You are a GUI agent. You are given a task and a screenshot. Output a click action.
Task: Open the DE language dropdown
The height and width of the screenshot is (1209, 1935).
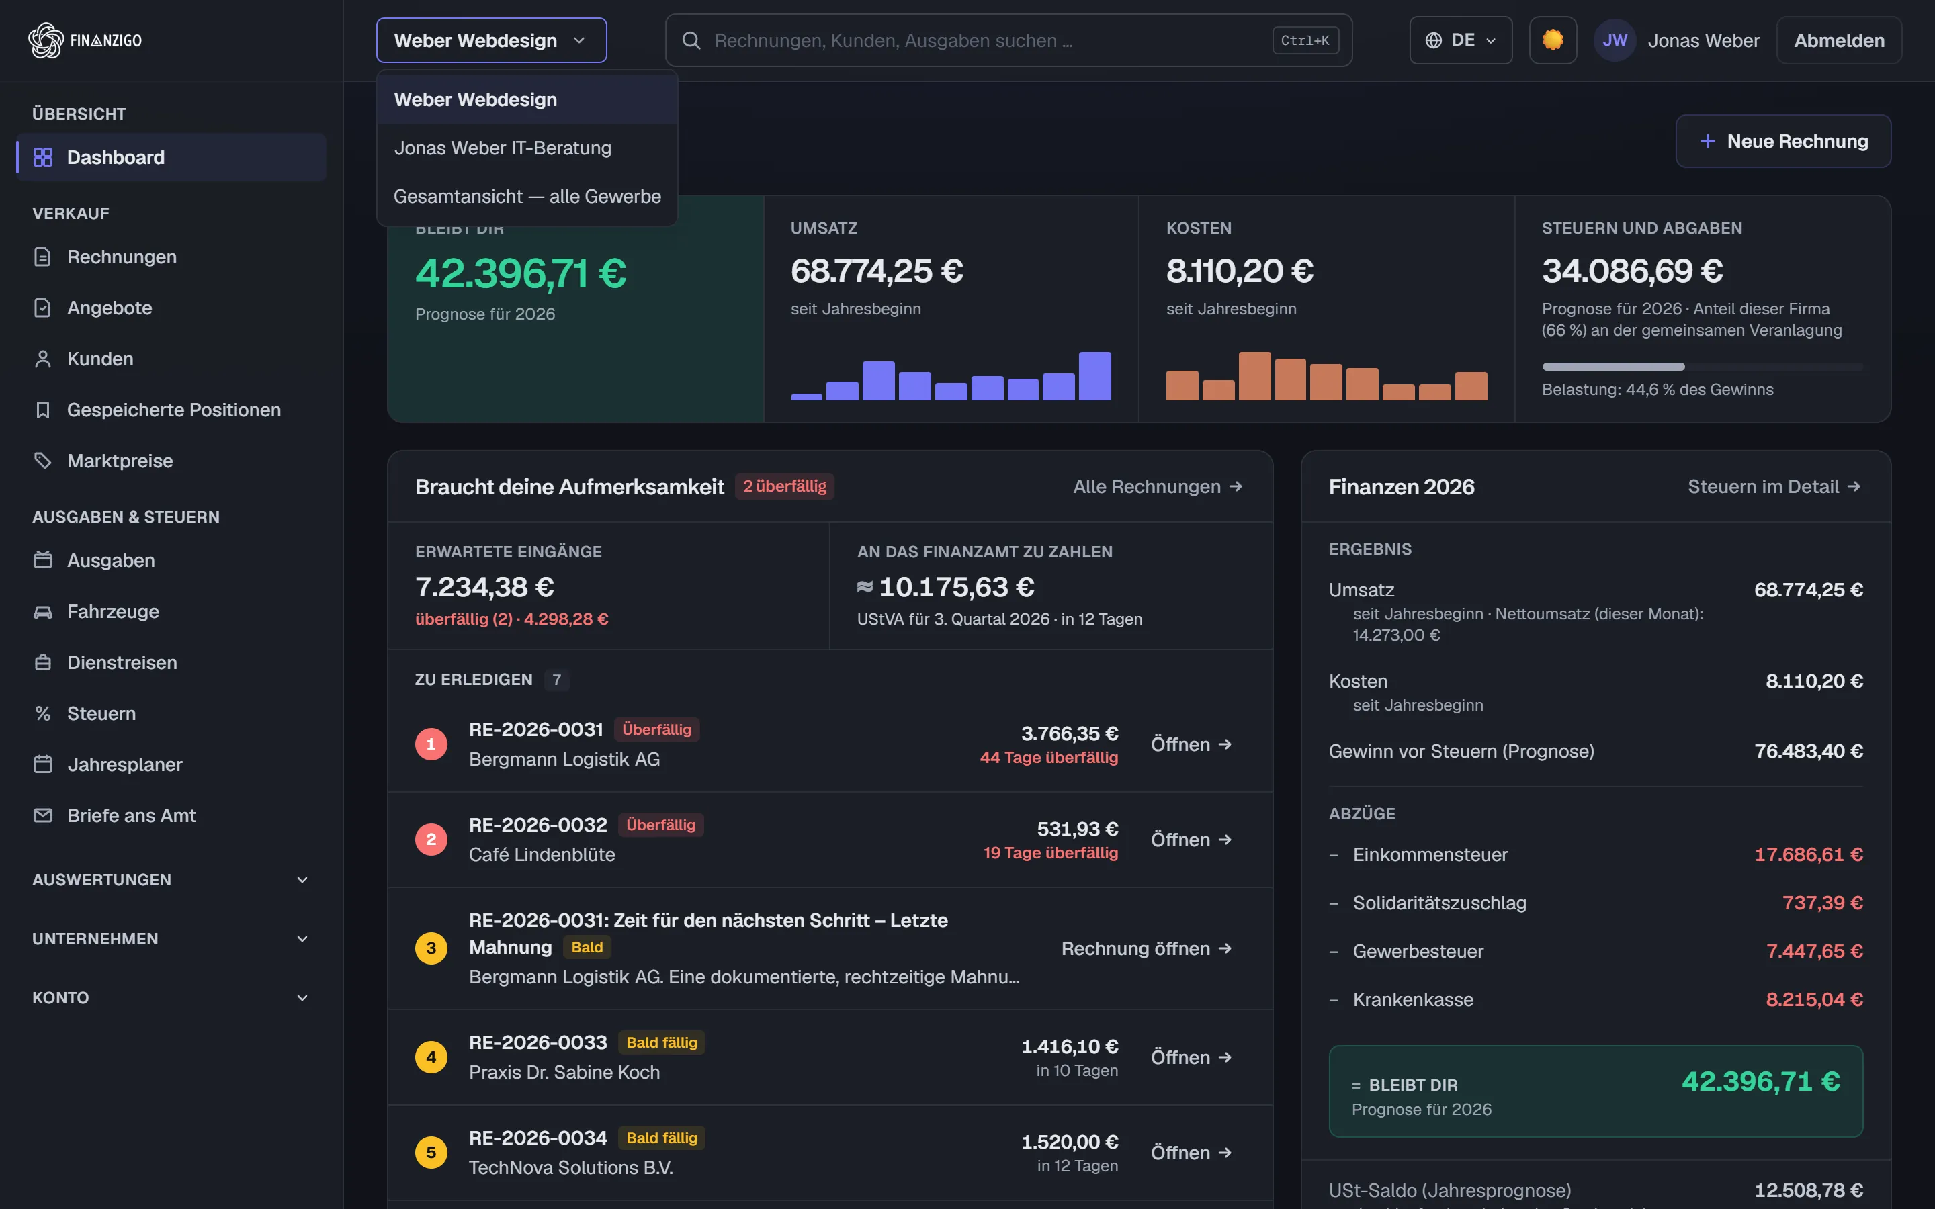point(1460,40)
